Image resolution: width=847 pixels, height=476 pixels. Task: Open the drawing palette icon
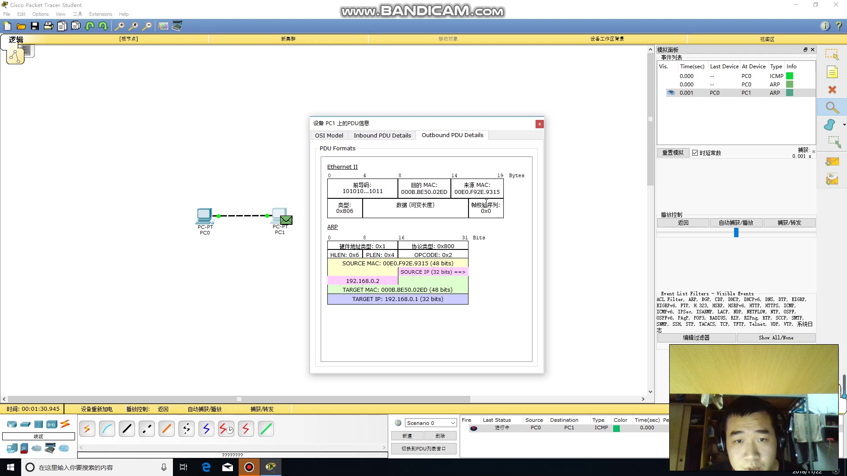[163, 26]
